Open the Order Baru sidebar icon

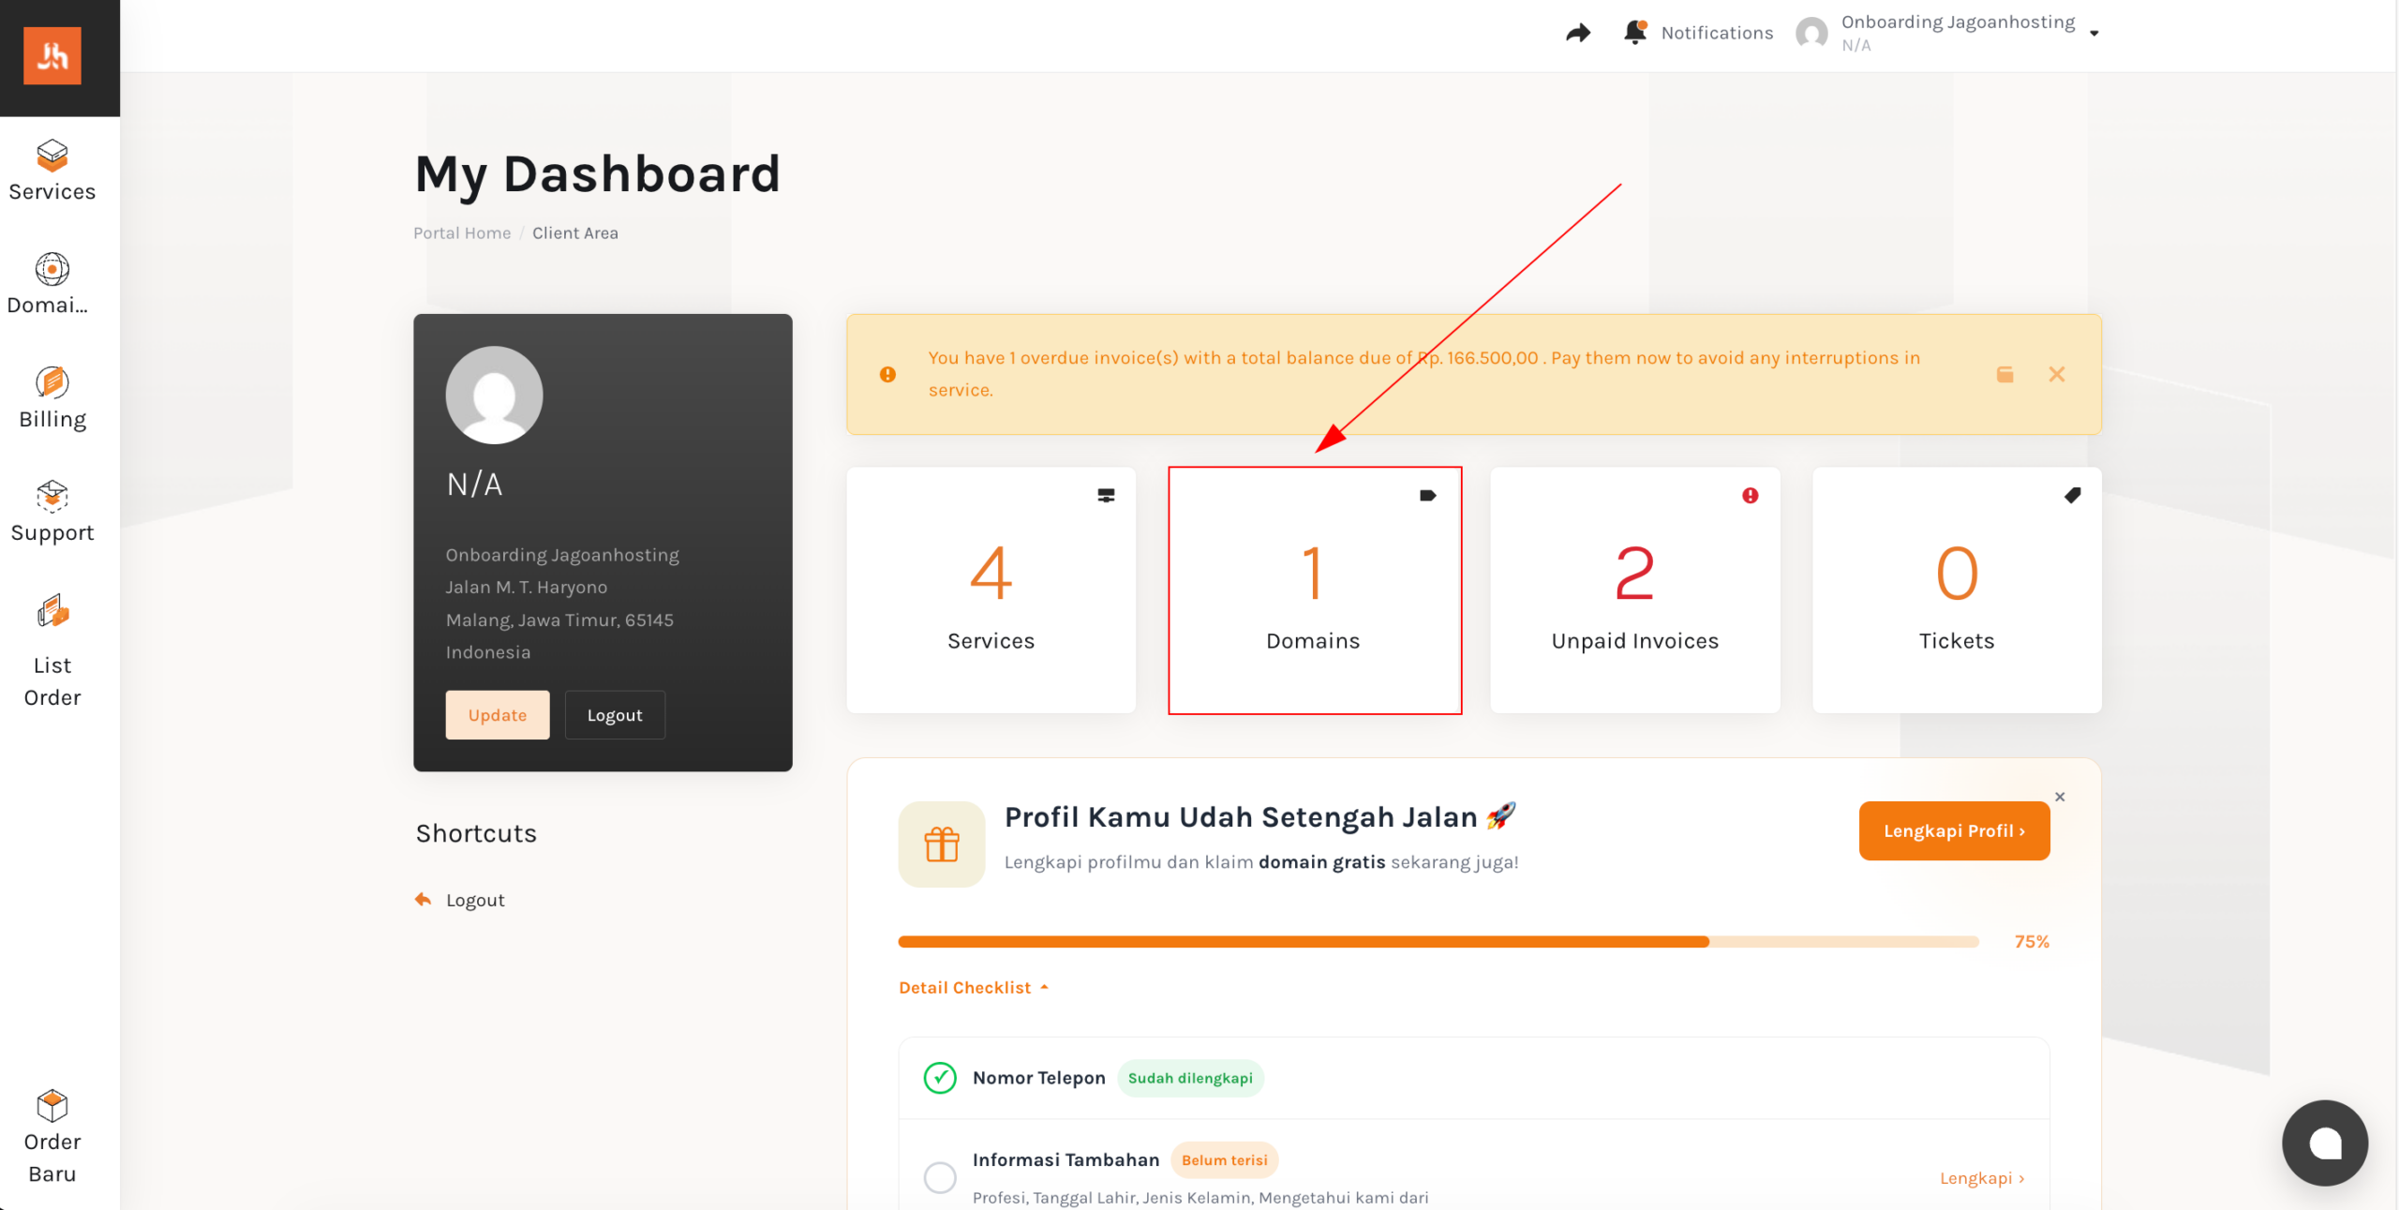pos(52,1106)
